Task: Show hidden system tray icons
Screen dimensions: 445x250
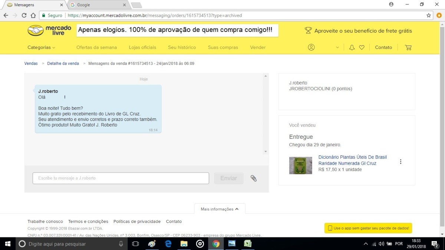Action: [x=366, y=244]
